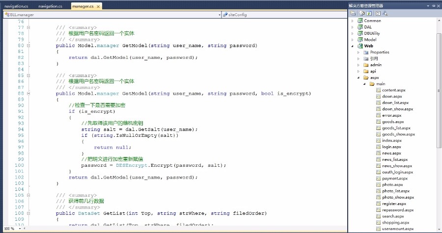
Task: Click 'return null;' on line 97
Action: pyautogui.click(x=112, y=148)
